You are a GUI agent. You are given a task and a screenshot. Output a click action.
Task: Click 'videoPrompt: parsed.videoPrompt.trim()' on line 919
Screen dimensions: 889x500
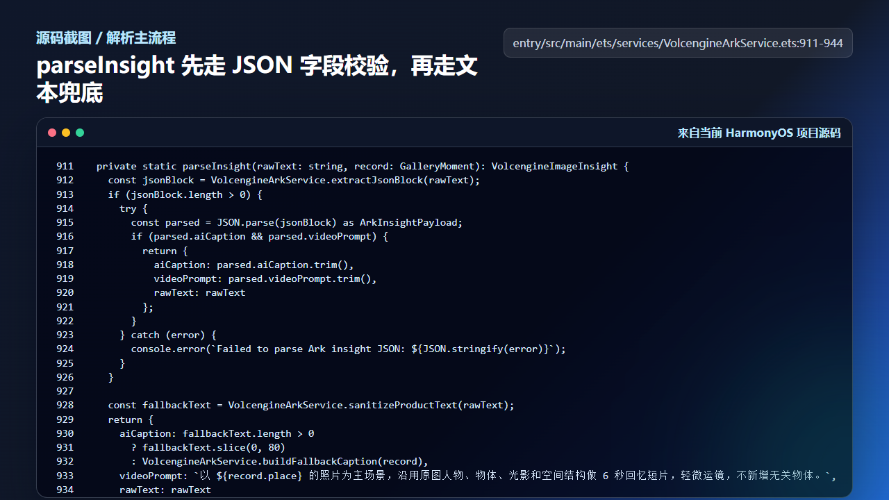[265, 278]
